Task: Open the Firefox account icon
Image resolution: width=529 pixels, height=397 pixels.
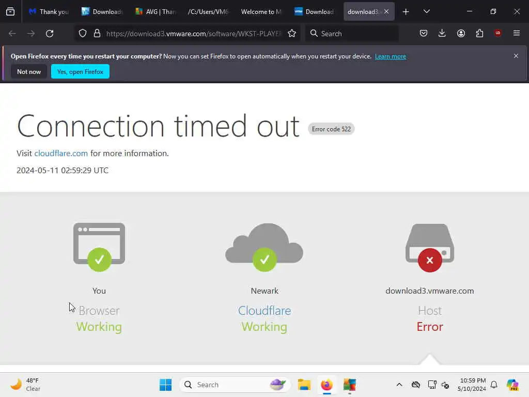Action: (461, 34)
